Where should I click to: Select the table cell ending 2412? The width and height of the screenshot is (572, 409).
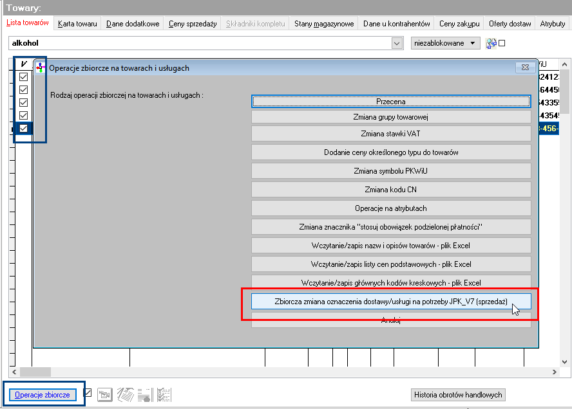coord(549,77)
